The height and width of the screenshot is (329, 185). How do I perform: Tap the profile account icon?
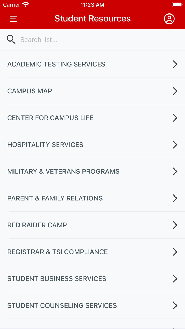(x=169, y=19)
